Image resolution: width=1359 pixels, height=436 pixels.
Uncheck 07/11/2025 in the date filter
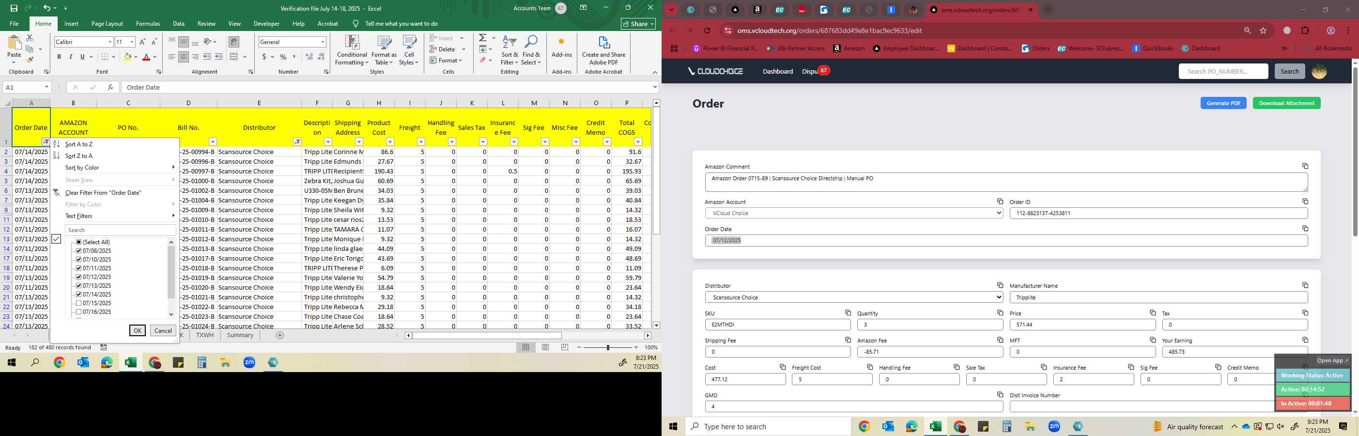pyautogui.click(x=78, y=268)
